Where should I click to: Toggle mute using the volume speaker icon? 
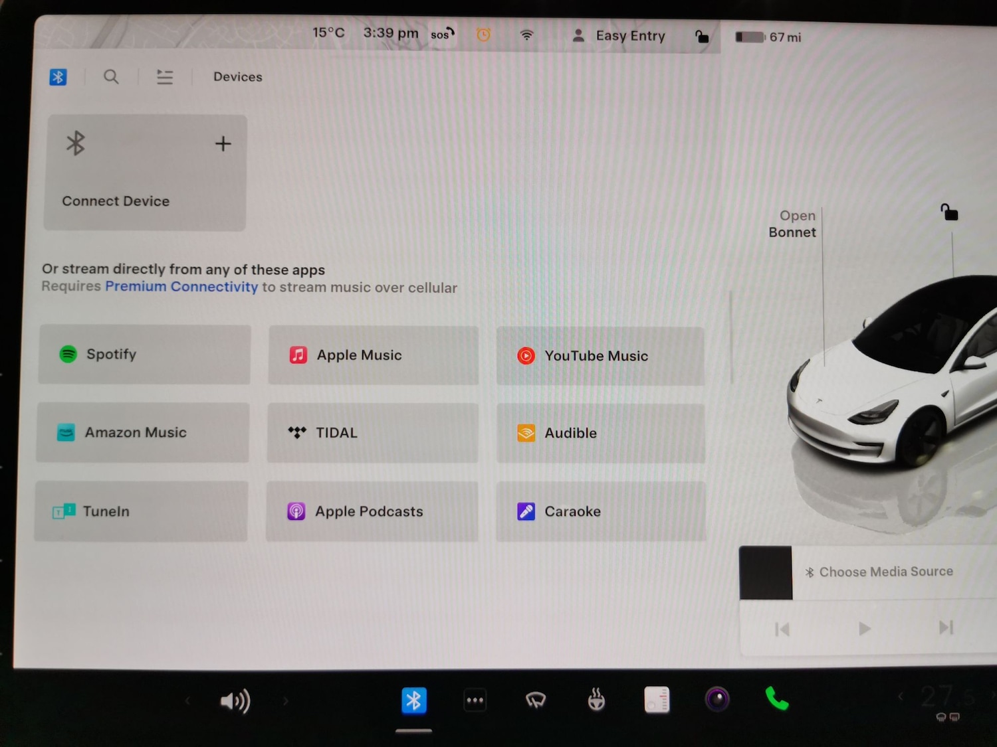pyautogui.click(x=235, y=701)
